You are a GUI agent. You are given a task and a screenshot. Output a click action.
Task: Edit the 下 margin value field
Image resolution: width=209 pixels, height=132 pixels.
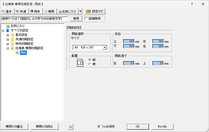129,46
